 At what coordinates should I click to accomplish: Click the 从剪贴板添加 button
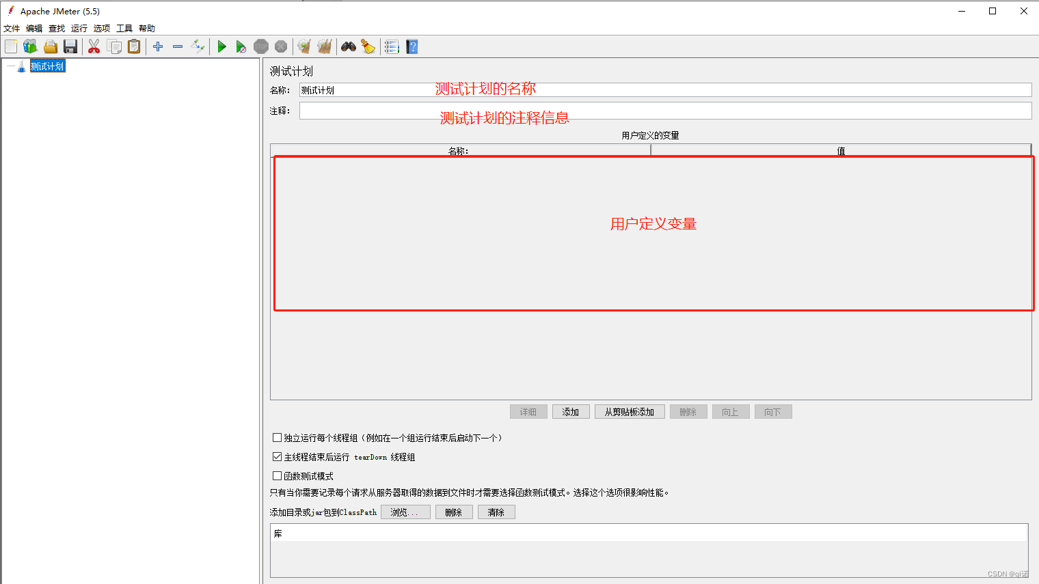630,412
